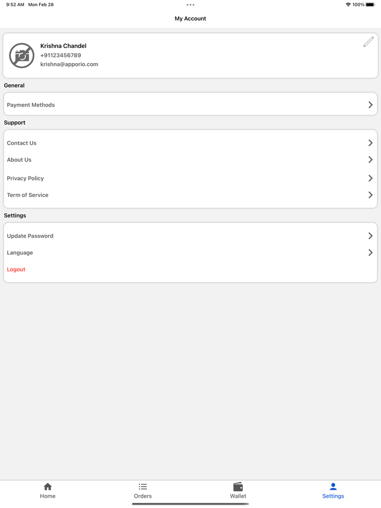
Task: Open the Wallet icon in bottom bar
Action: click(x=238, y=487)
